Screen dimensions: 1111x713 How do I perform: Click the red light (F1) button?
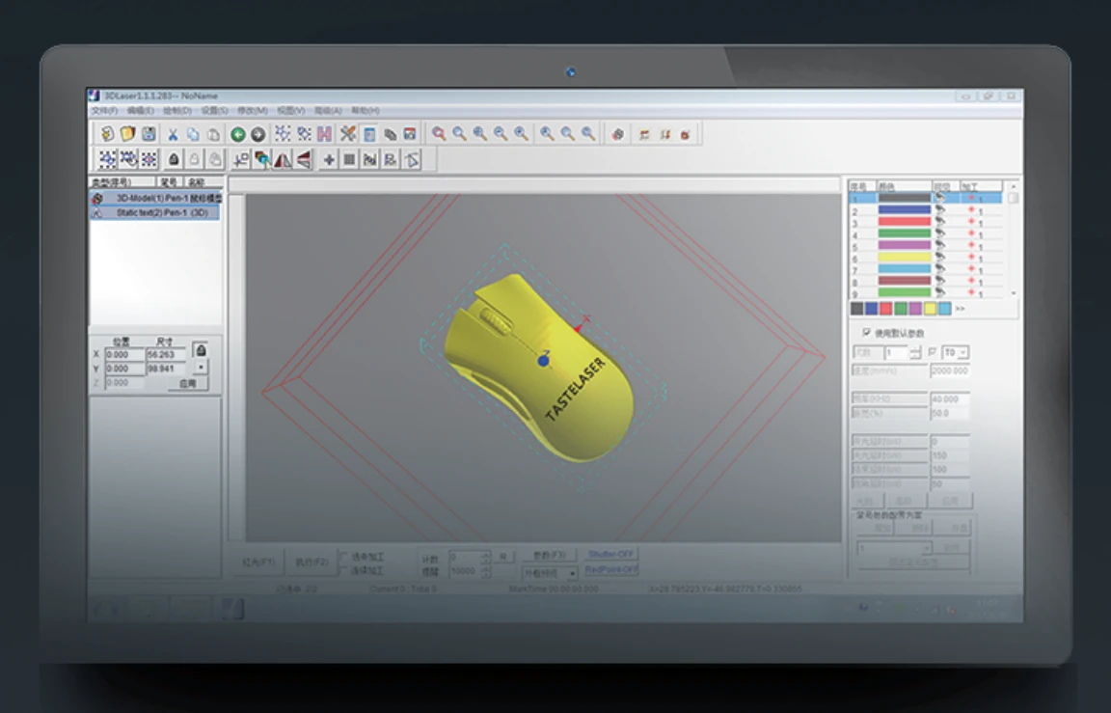coord(257,562)
